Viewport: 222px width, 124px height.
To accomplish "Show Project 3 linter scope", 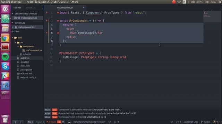I will [x=40, y=122].
